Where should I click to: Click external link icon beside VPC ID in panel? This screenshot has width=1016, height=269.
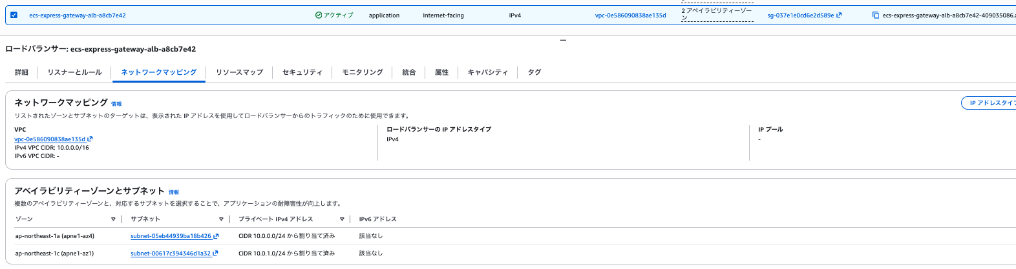[90, 139]
